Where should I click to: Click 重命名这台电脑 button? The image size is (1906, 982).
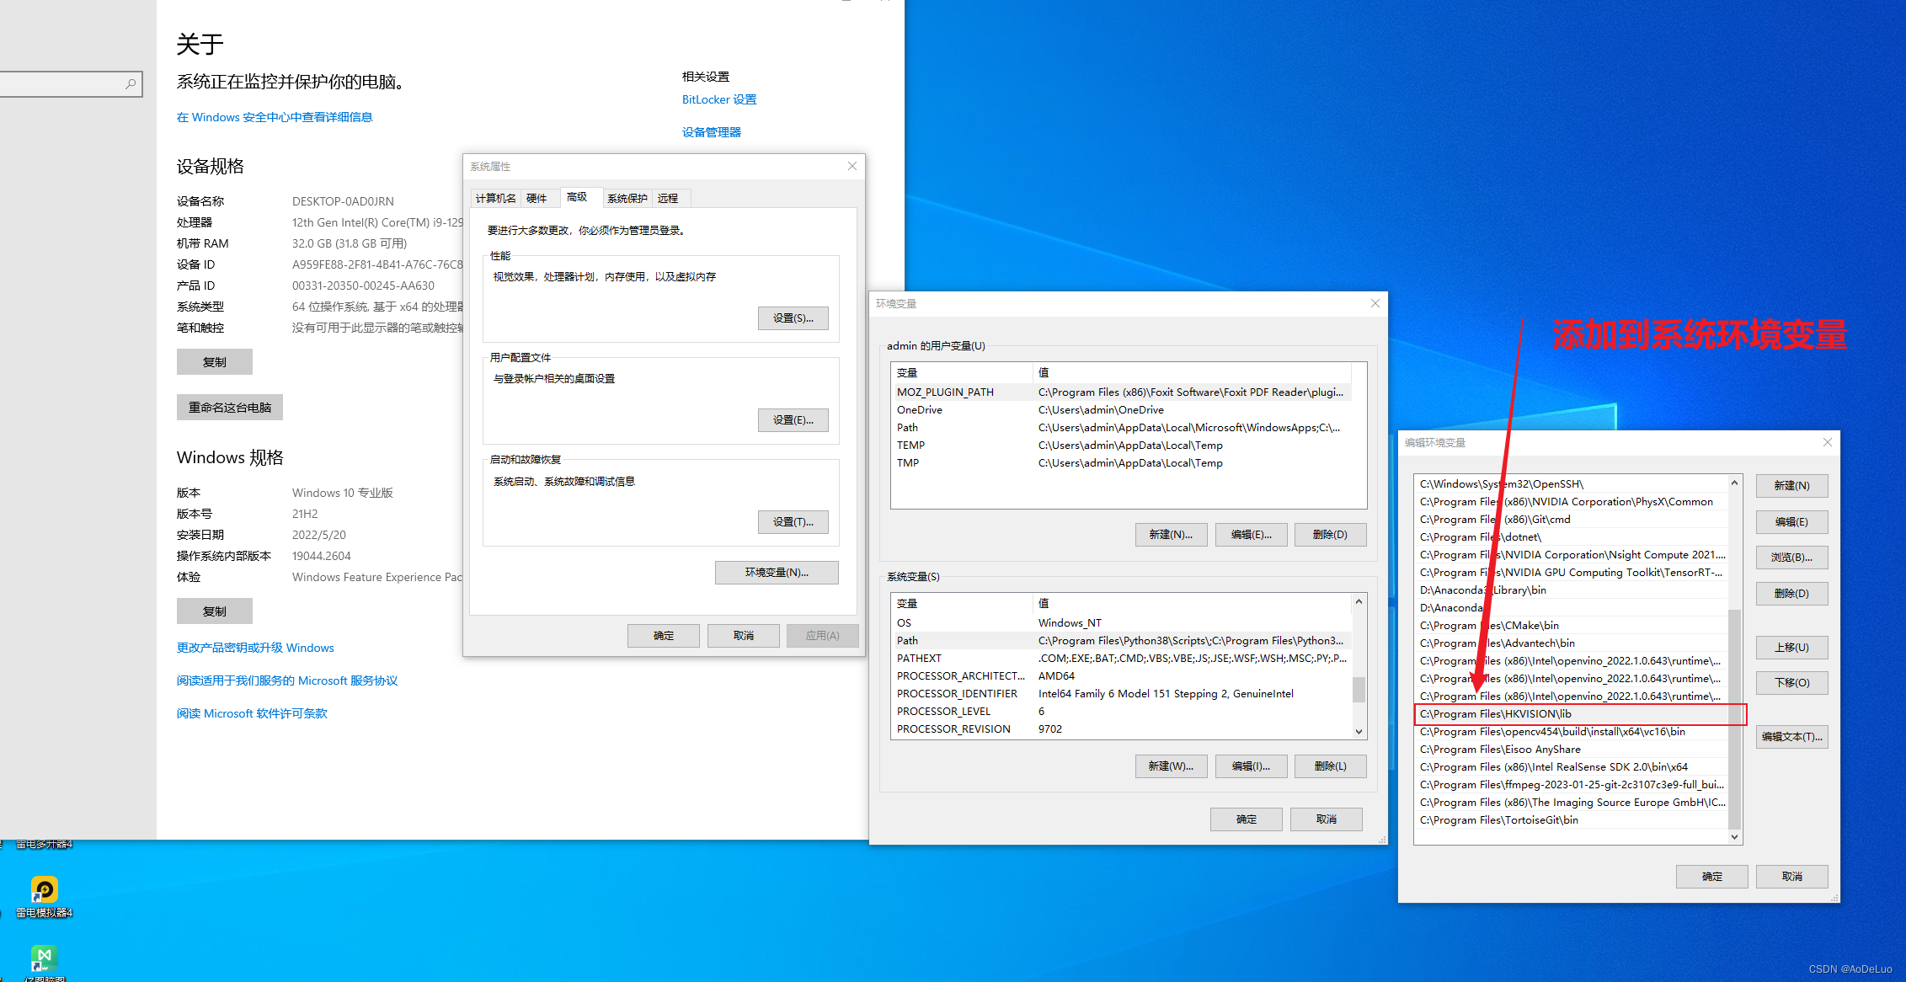[x=230, y=408]
